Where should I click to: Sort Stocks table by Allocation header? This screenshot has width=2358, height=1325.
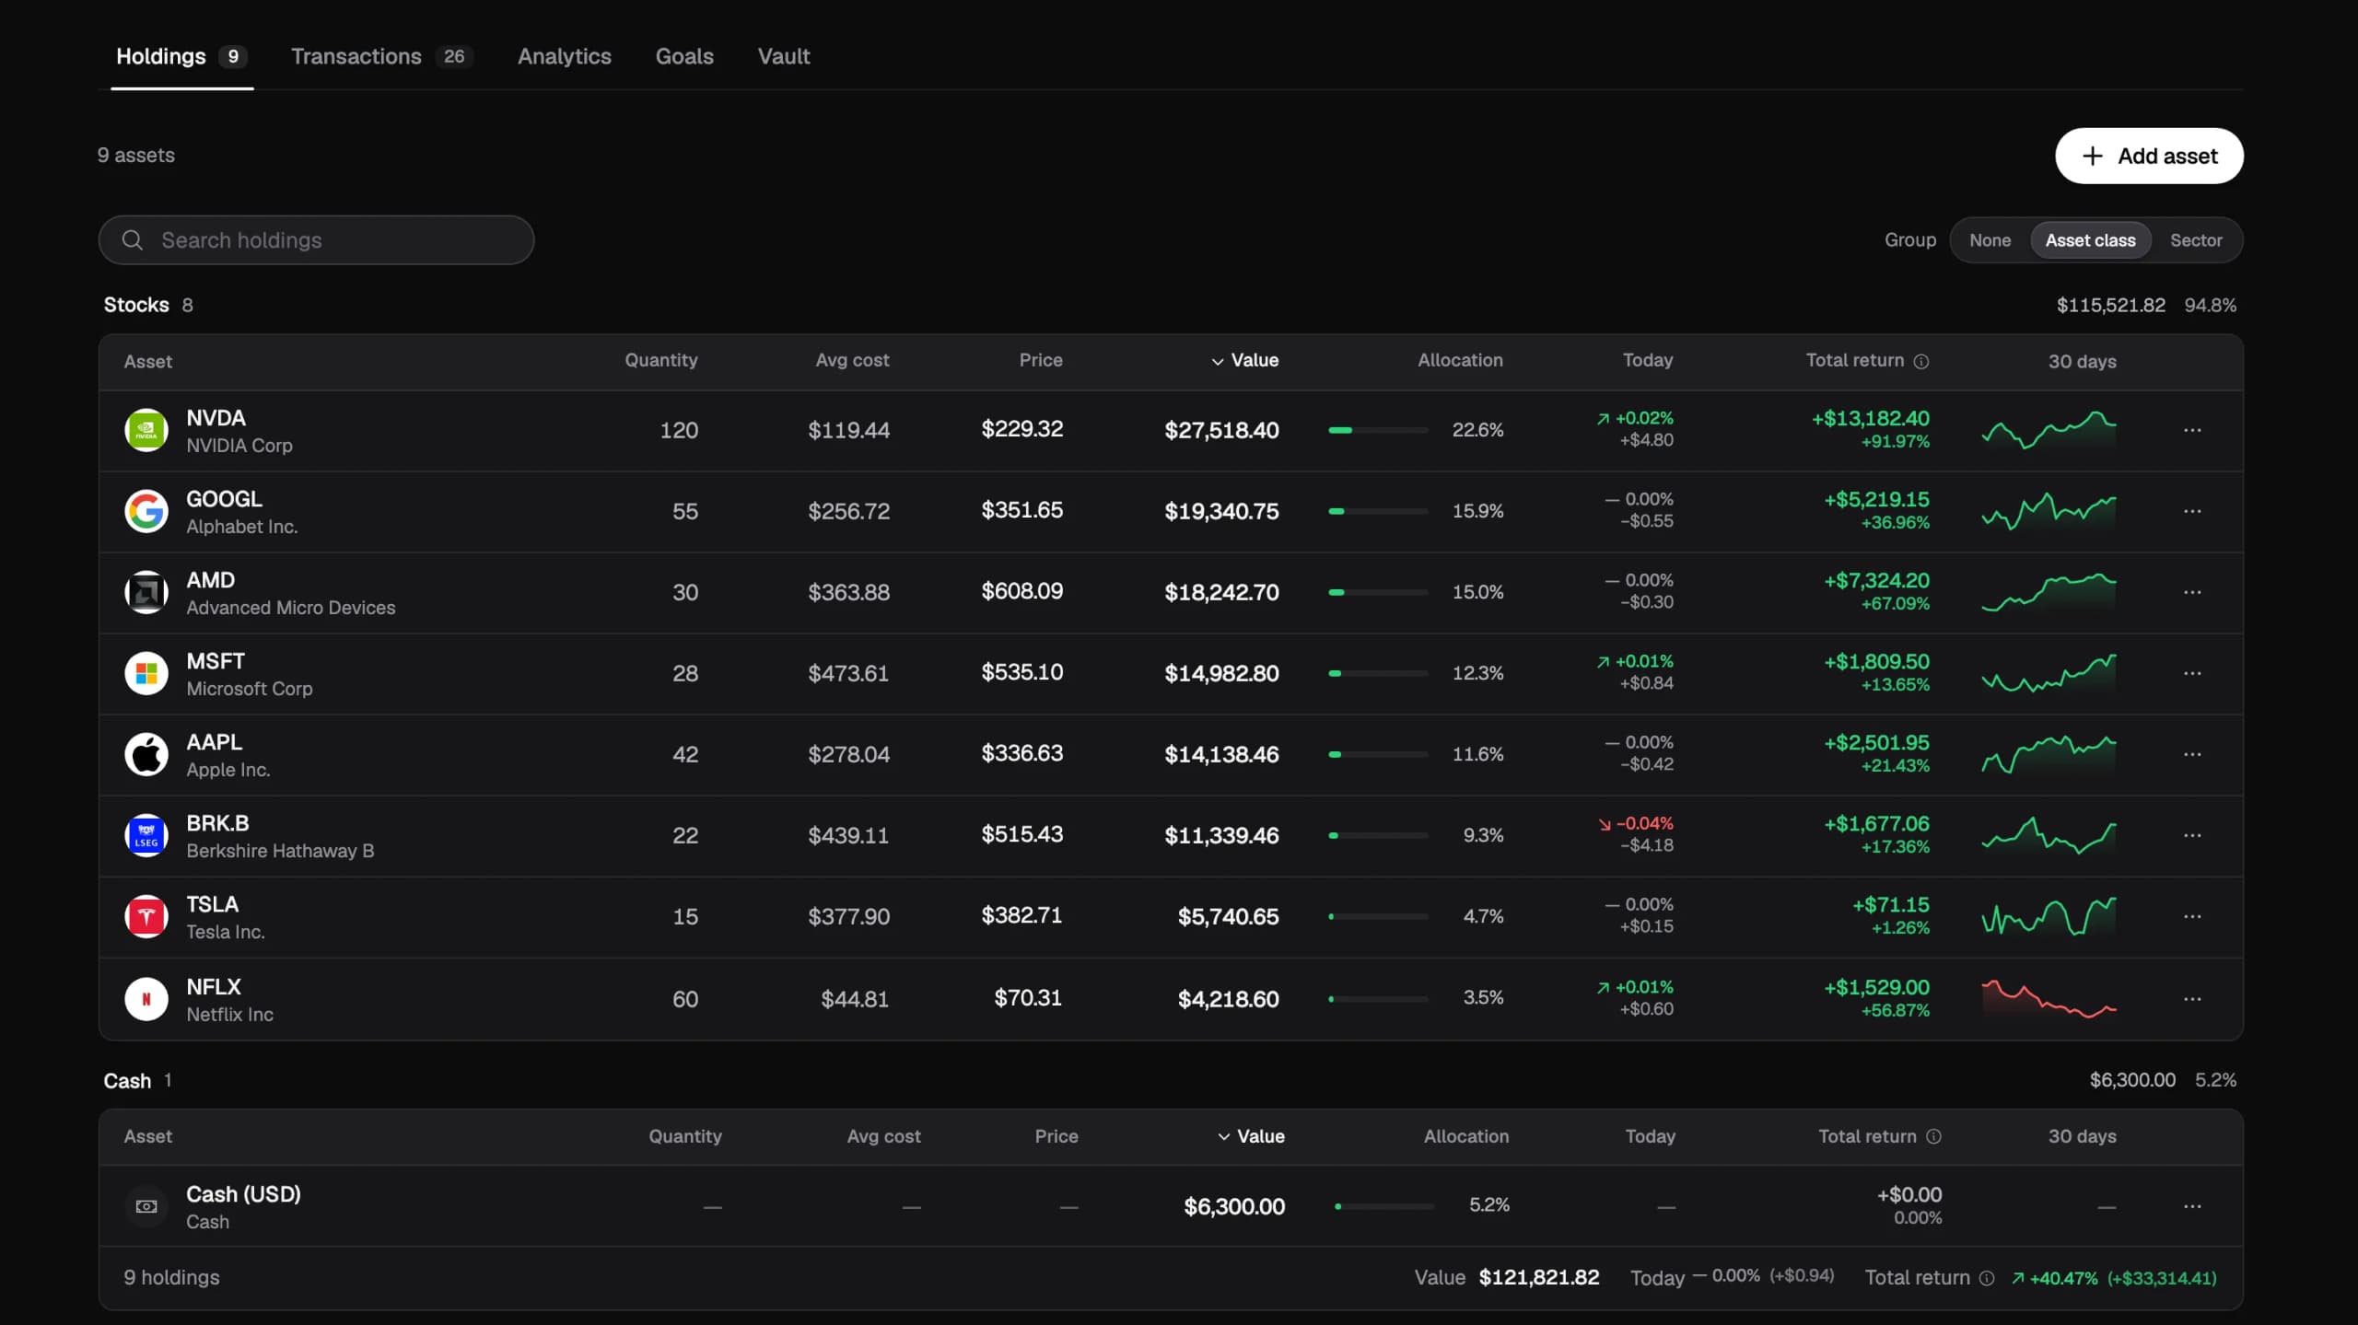1460,361
